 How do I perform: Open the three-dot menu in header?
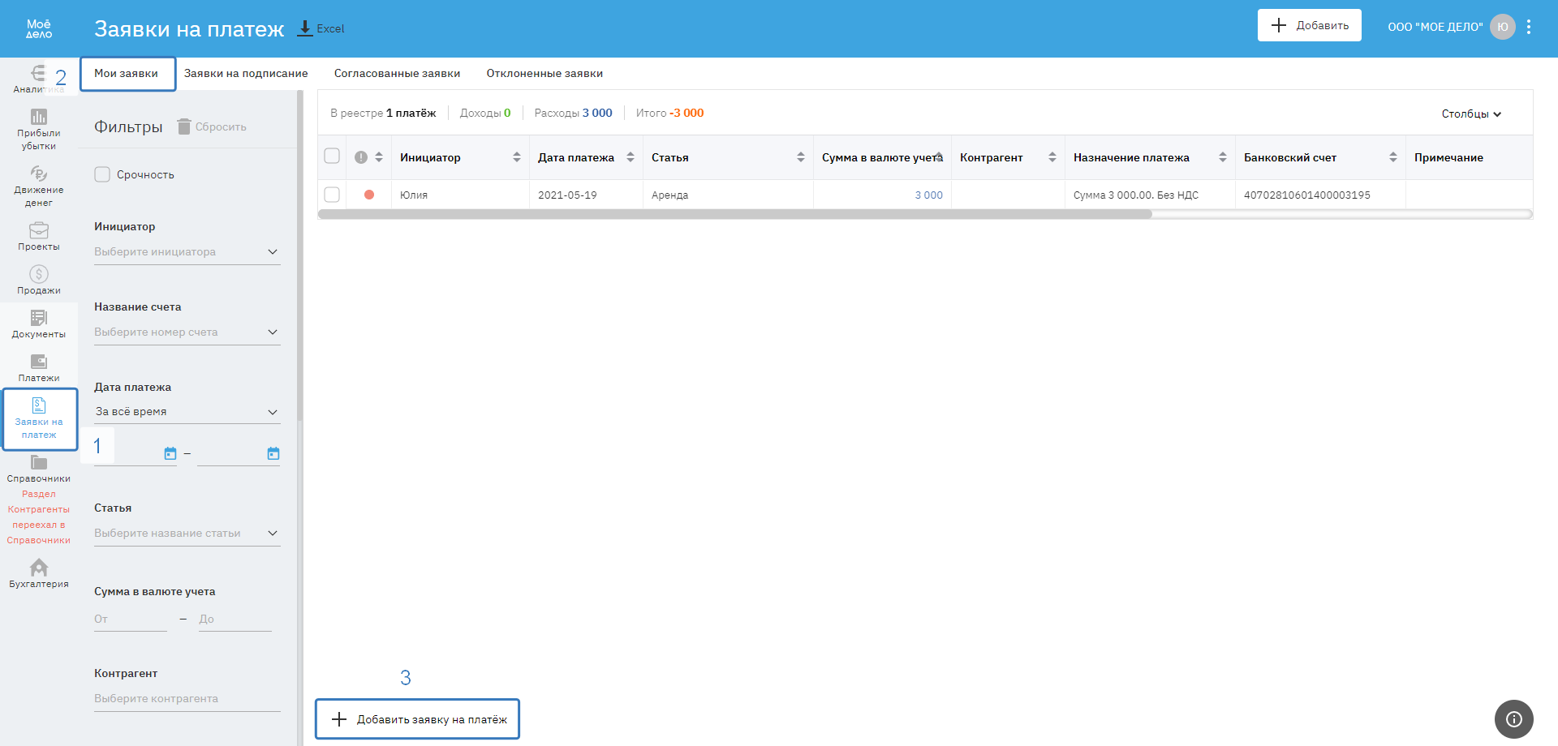(x=1529, y=27)
